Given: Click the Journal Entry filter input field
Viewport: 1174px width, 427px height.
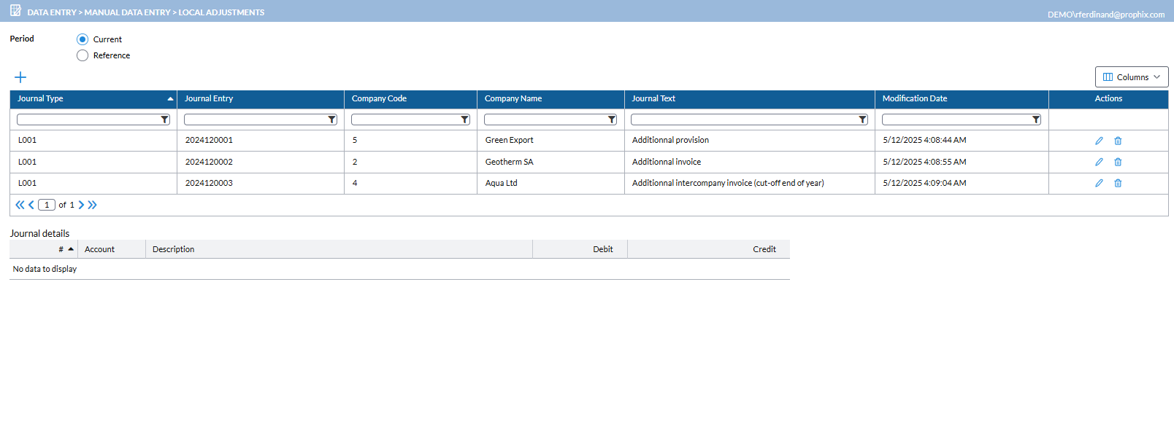Looking at the screenshot, I should point(255,120).
